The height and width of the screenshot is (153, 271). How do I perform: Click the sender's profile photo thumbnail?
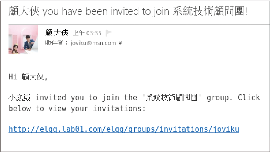(x=23, y=39)
